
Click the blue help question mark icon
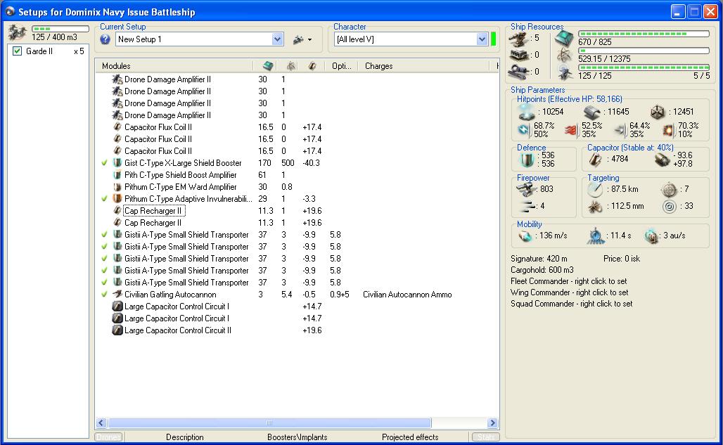pos(105,39)
